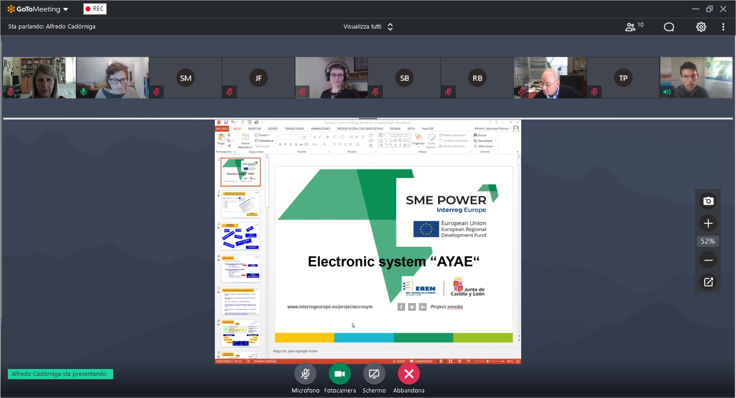Click the muted mic icon on TP tile

coord(594,92)
